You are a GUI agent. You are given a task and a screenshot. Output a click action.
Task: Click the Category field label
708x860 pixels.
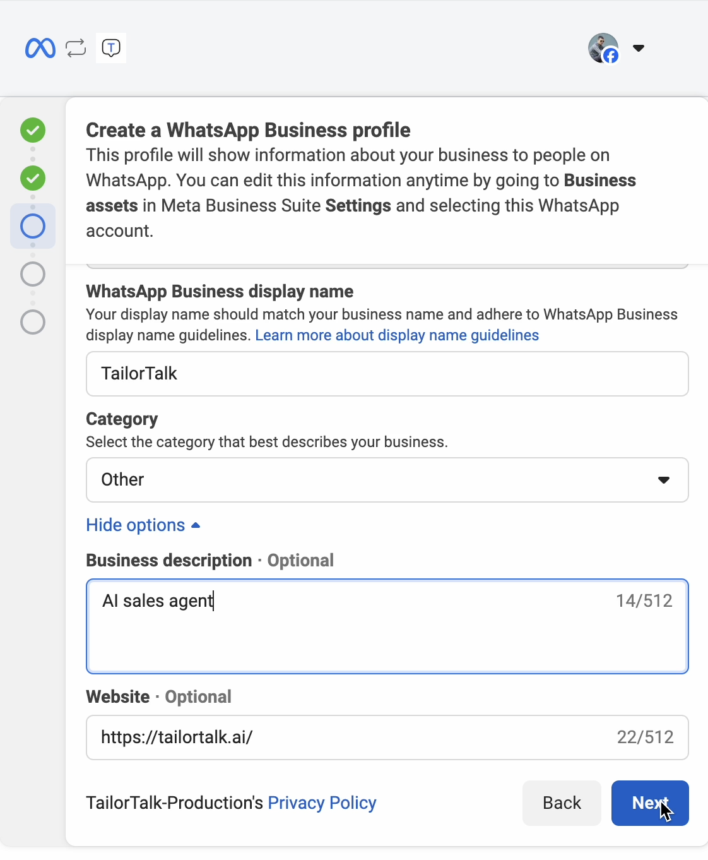[122, 419]
